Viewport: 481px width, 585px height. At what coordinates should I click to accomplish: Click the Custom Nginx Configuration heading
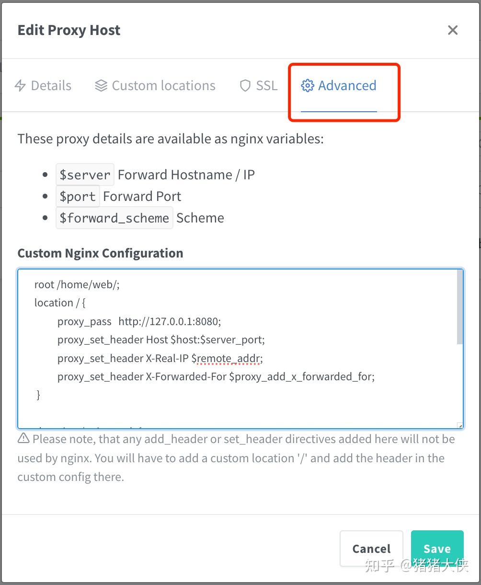[100, 253]
